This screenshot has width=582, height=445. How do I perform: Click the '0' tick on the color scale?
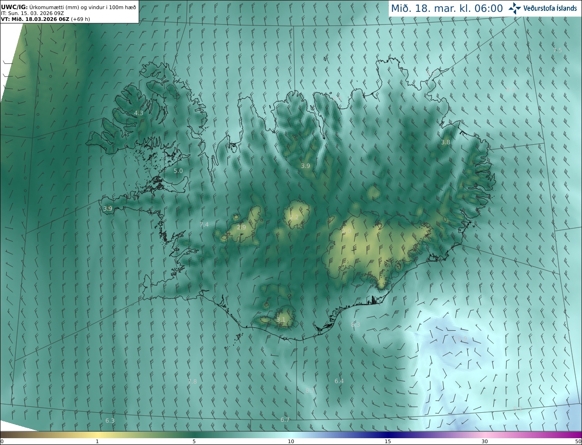(x=2, y=441)
